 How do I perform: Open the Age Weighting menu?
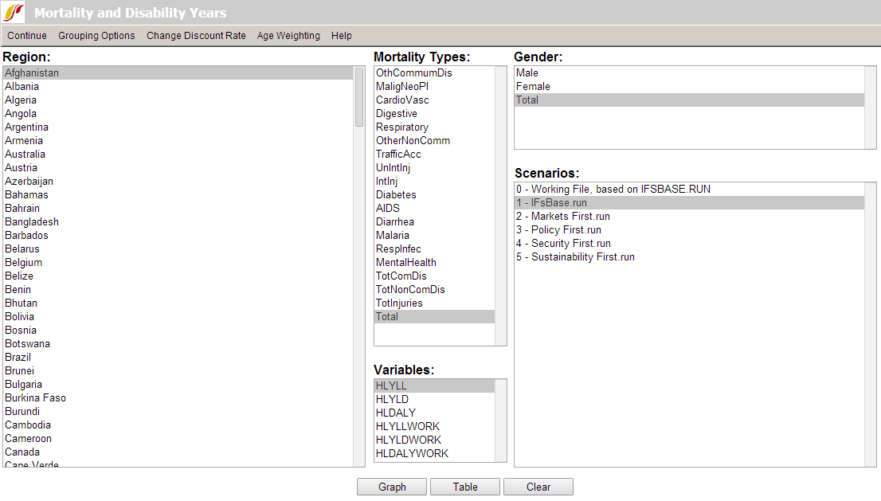(x=288, y=36)
